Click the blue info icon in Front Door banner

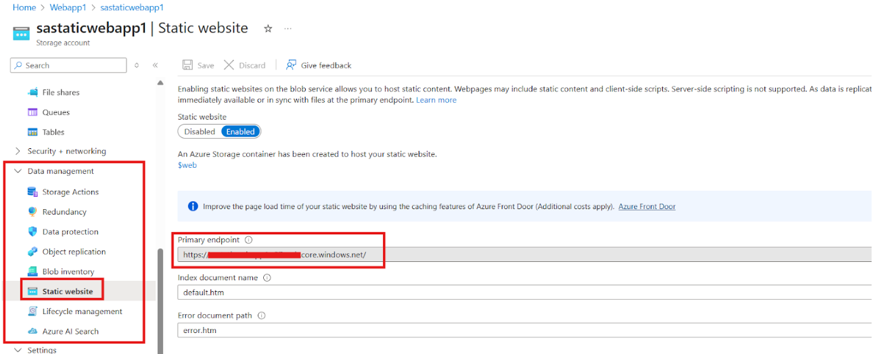(193, 206)
